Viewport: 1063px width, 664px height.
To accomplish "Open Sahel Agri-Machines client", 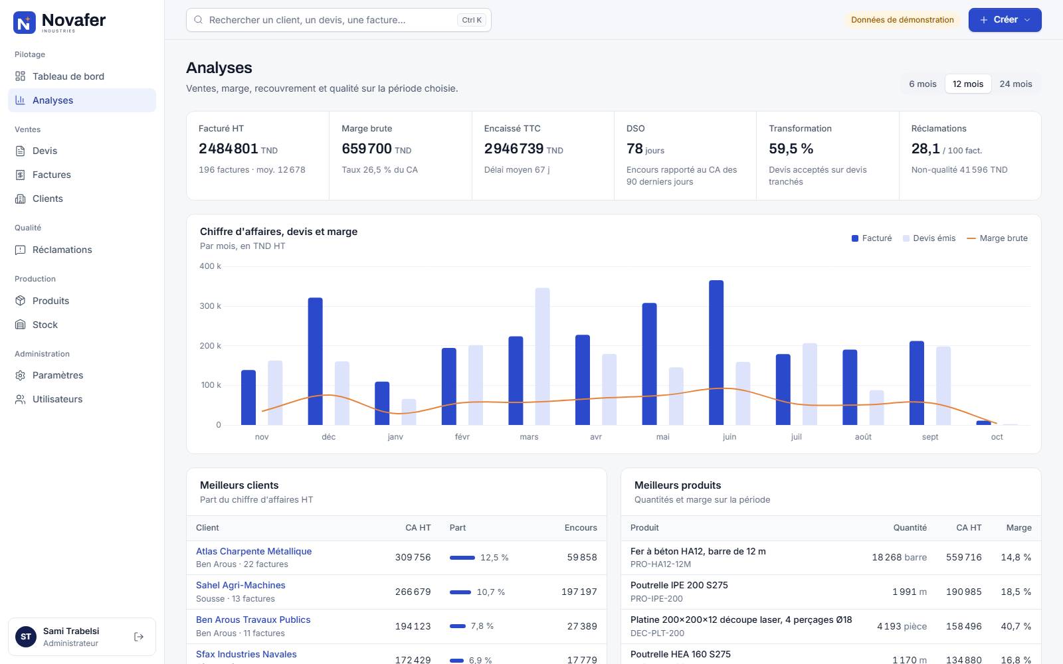I will pyautogui.click(x=241, y=585).
